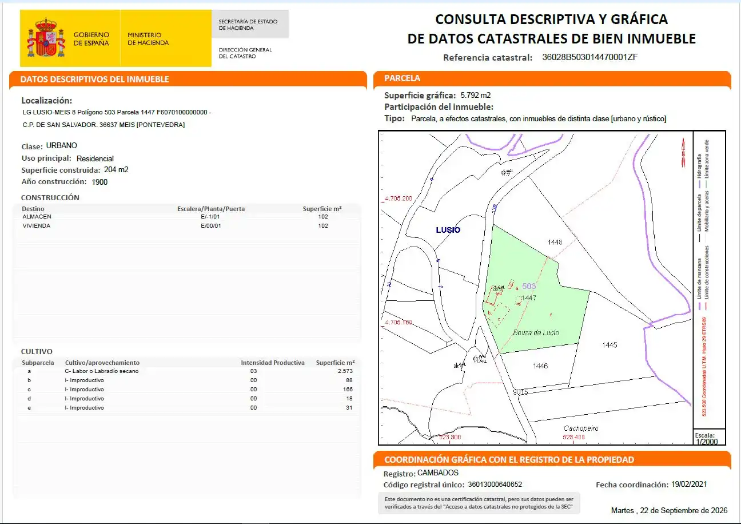Select the DIRECCIÓN GENERAL DEL CATASTRO text
This screenshot has height=524, width=741.
point(245,53)
